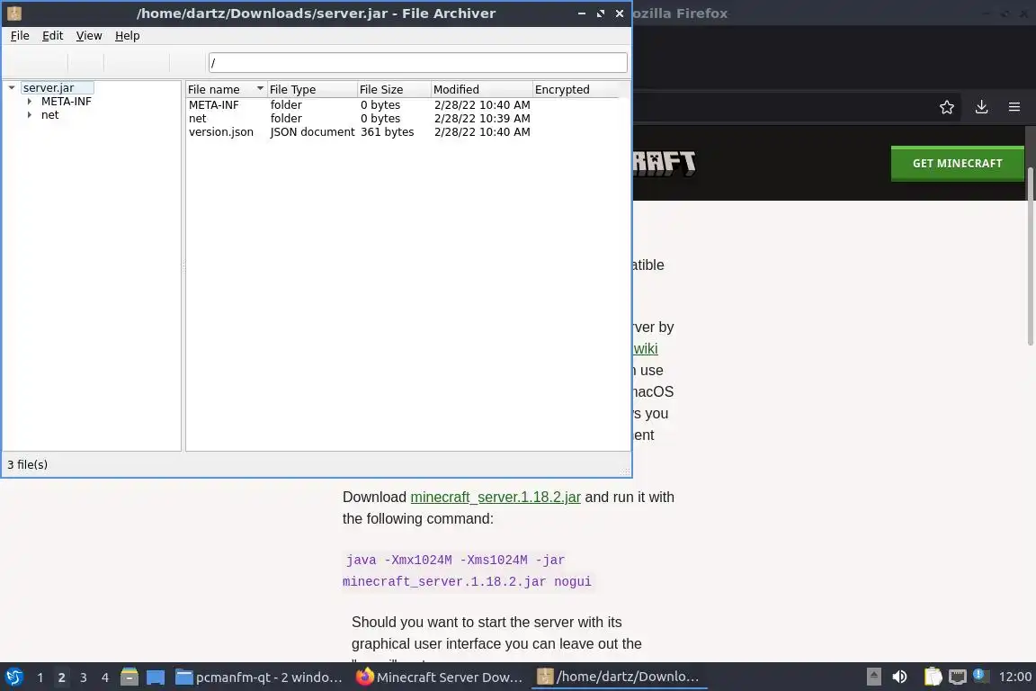Maximize the File Archiver window
Screen dimensions: 1036x691
click(601, 13)
